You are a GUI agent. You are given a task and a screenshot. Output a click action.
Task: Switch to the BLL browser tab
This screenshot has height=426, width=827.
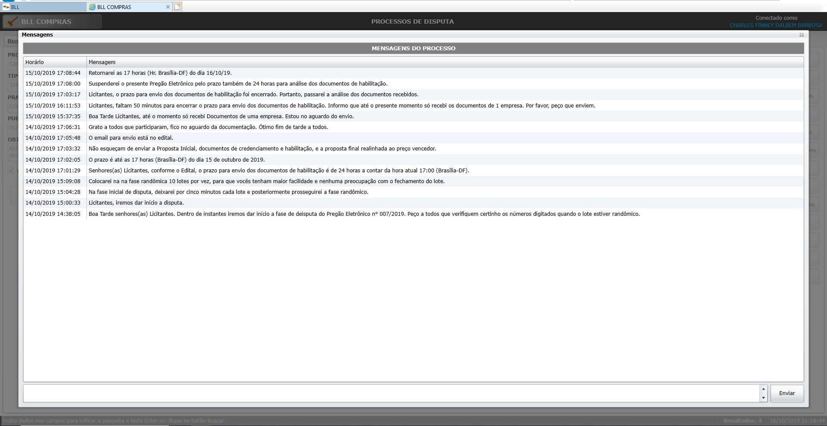pyautogui.click(x=43, y=7)
